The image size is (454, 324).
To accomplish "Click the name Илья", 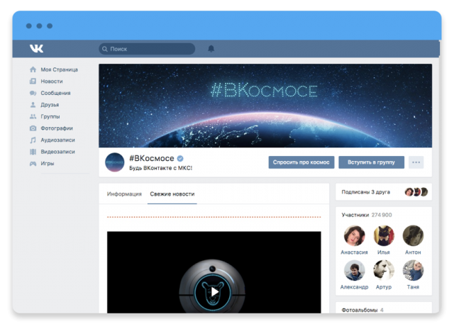I will pyautogui.click(x=384, y=252).
